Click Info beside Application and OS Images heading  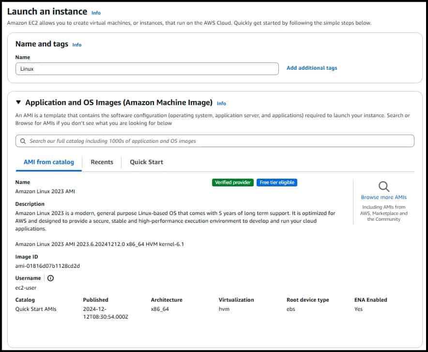(221, 104)
